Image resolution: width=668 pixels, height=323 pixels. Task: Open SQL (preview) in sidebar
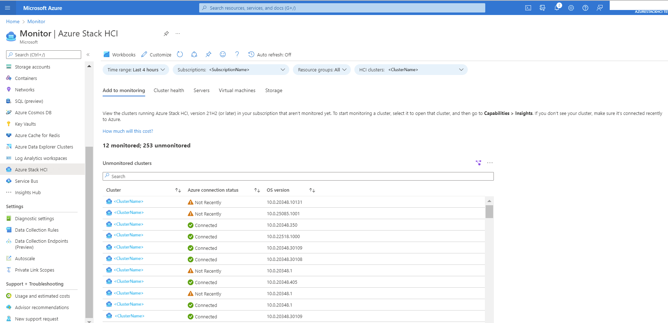pos(29,101)
